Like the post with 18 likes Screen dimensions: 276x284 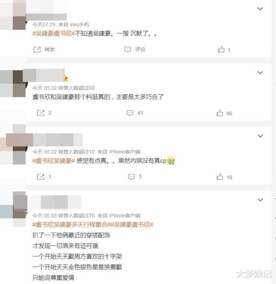click(224, 177)
